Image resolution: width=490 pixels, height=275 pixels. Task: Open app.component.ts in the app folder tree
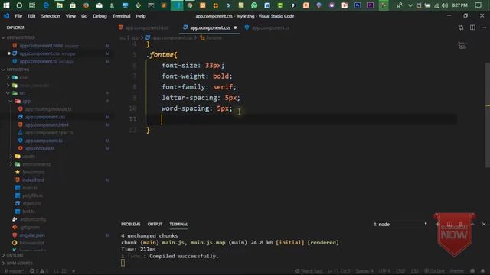44,141
